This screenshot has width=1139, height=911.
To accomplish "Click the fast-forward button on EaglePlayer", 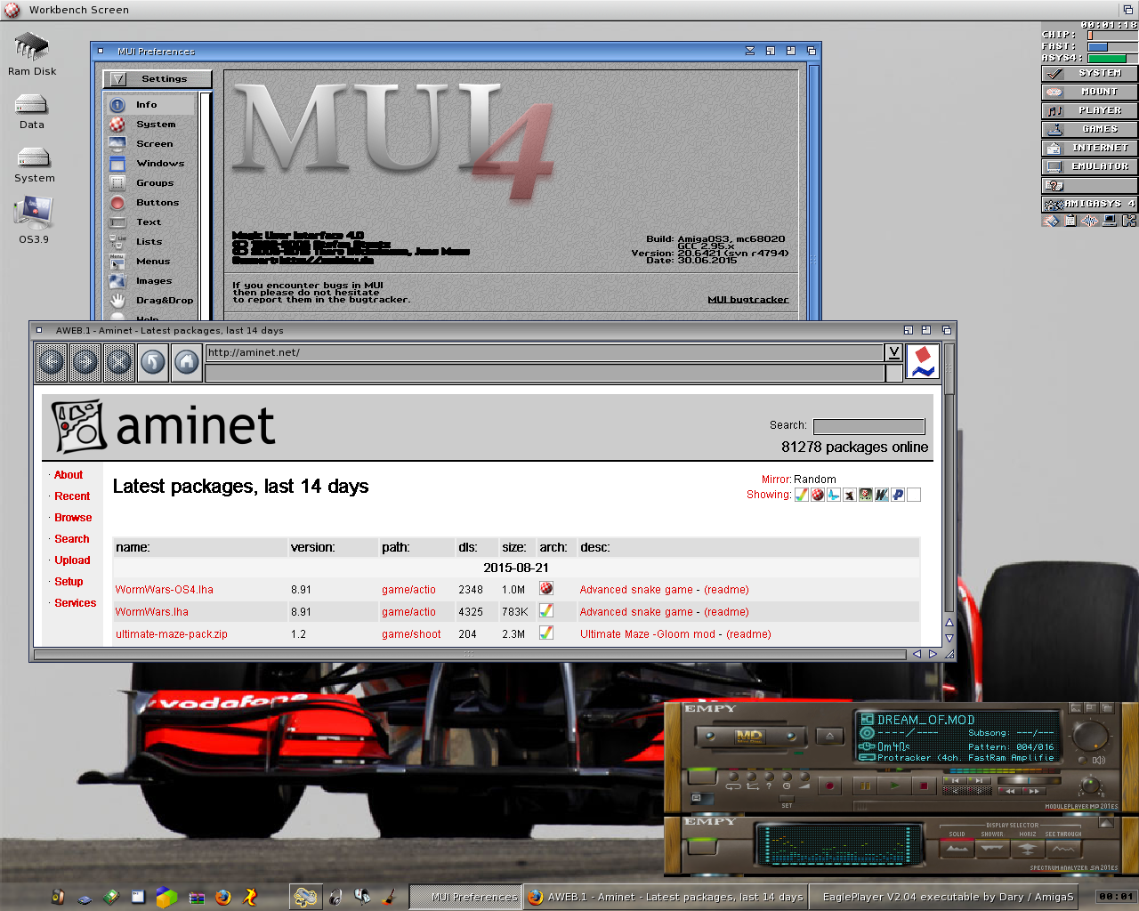I will [x=1034, y=791].
